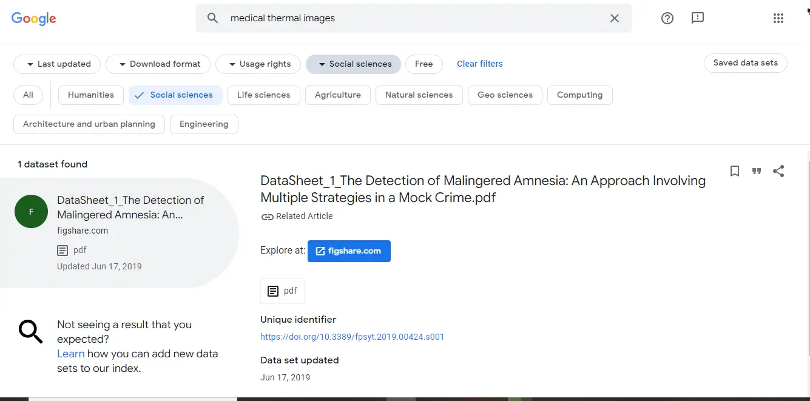Explore the dataset on figshare.com
810x401 pixels.
click(x=349, y=251)
